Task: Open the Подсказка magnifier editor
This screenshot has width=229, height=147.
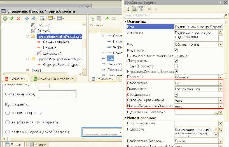Action: [x=221, y=129]
